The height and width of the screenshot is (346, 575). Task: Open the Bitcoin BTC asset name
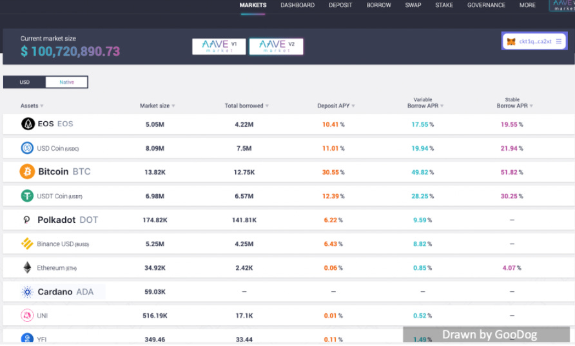(x=64, y=171)
